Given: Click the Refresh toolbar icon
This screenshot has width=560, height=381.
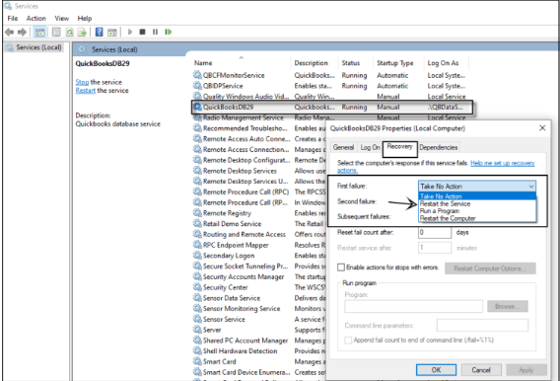Looking at the screenshot, I should point(70,33).
